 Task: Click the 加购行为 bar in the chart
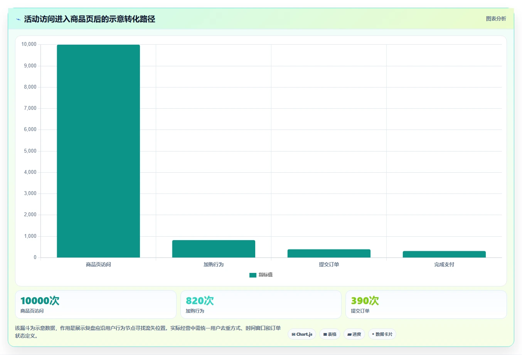(x=214, y=249)
